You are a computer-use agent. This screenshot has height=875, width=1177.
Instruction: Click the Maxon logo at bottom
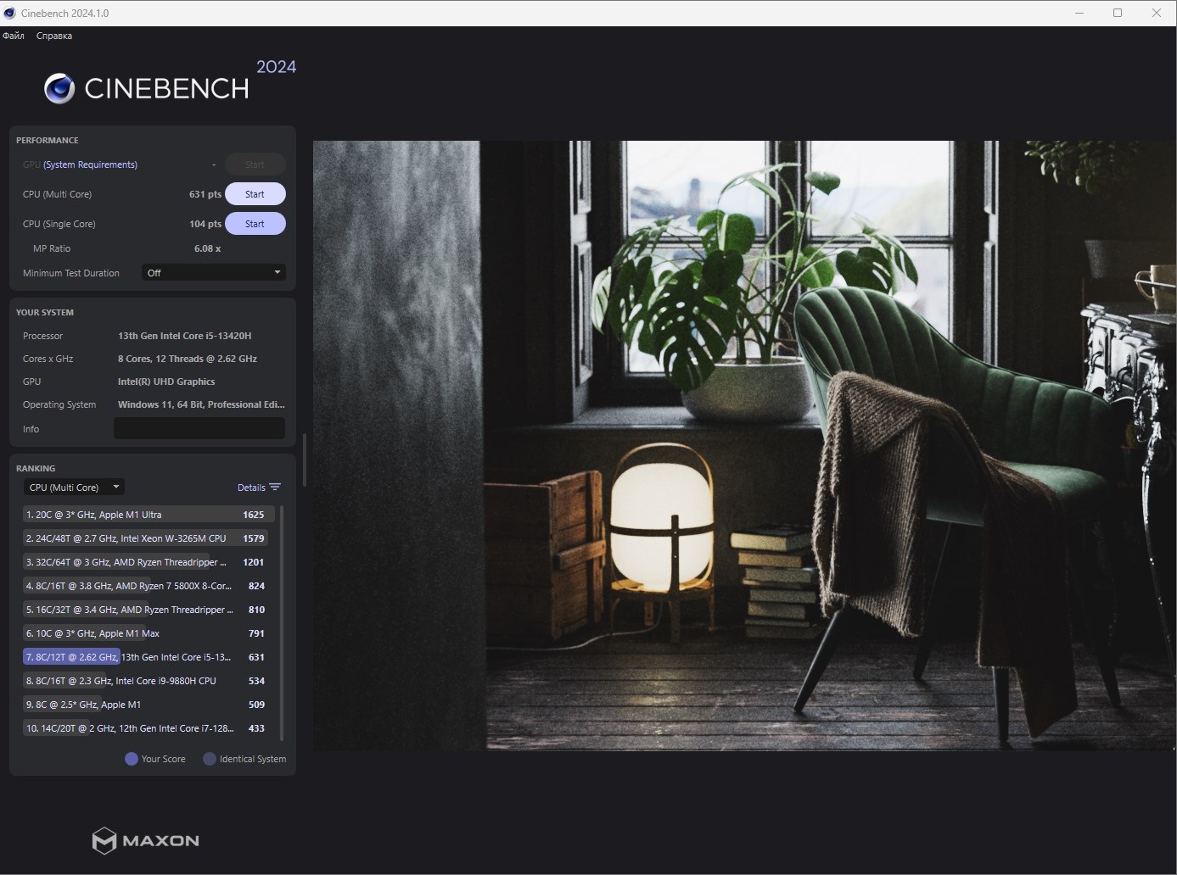click(146, 840)
